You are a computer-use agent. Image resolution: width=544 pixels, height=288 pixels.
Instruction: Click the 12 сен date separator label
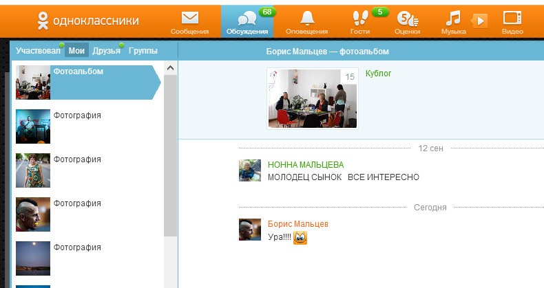click(430, 148)
